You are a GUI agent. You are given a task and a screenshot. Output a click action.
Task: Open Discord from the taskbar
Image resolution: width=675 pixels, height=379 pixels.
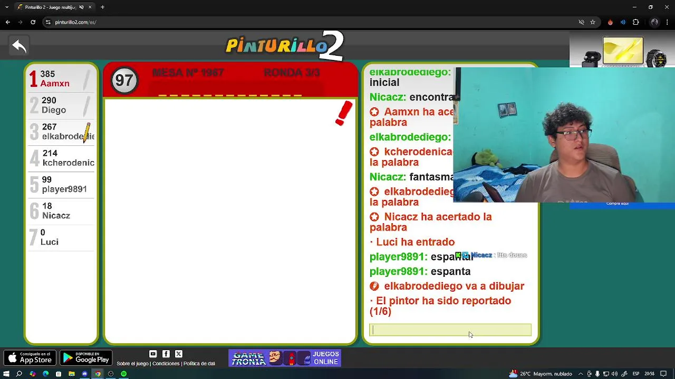(84, 374)
